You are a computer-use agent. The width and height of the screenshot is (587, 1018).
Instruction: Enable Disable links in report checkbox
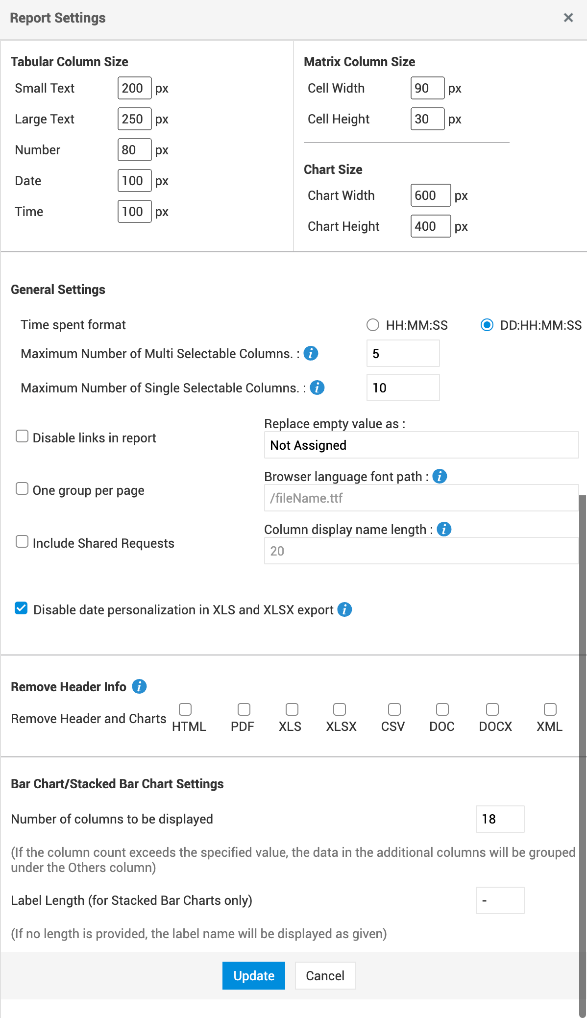22,436
